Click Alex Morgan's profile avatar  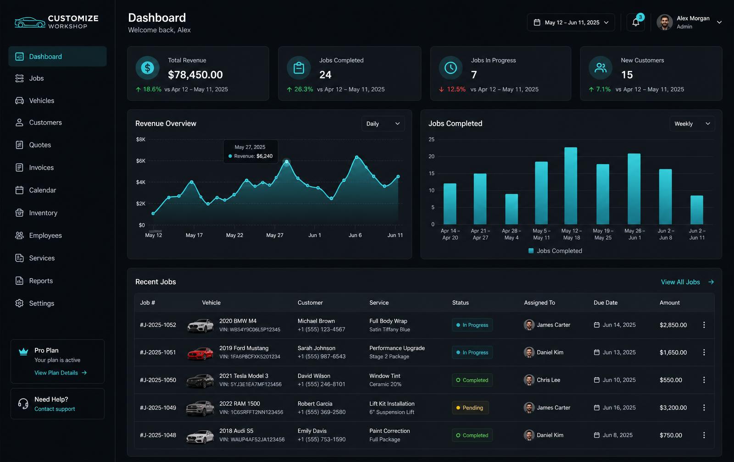pos(665,22)
